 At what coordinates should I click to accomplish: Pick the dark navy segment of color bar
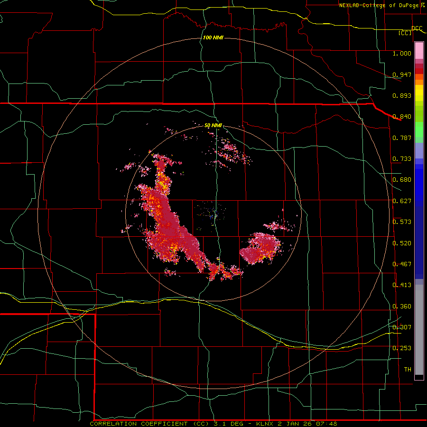pyautogui.click(x=419, y=242)
